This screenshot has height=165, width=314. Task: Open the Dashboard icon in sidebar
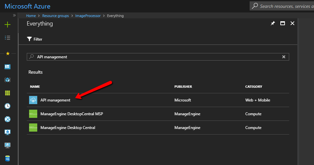point(8,67)
